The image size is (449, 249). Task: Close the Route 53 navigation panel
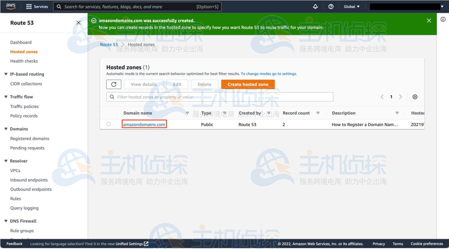pos(78,23)
